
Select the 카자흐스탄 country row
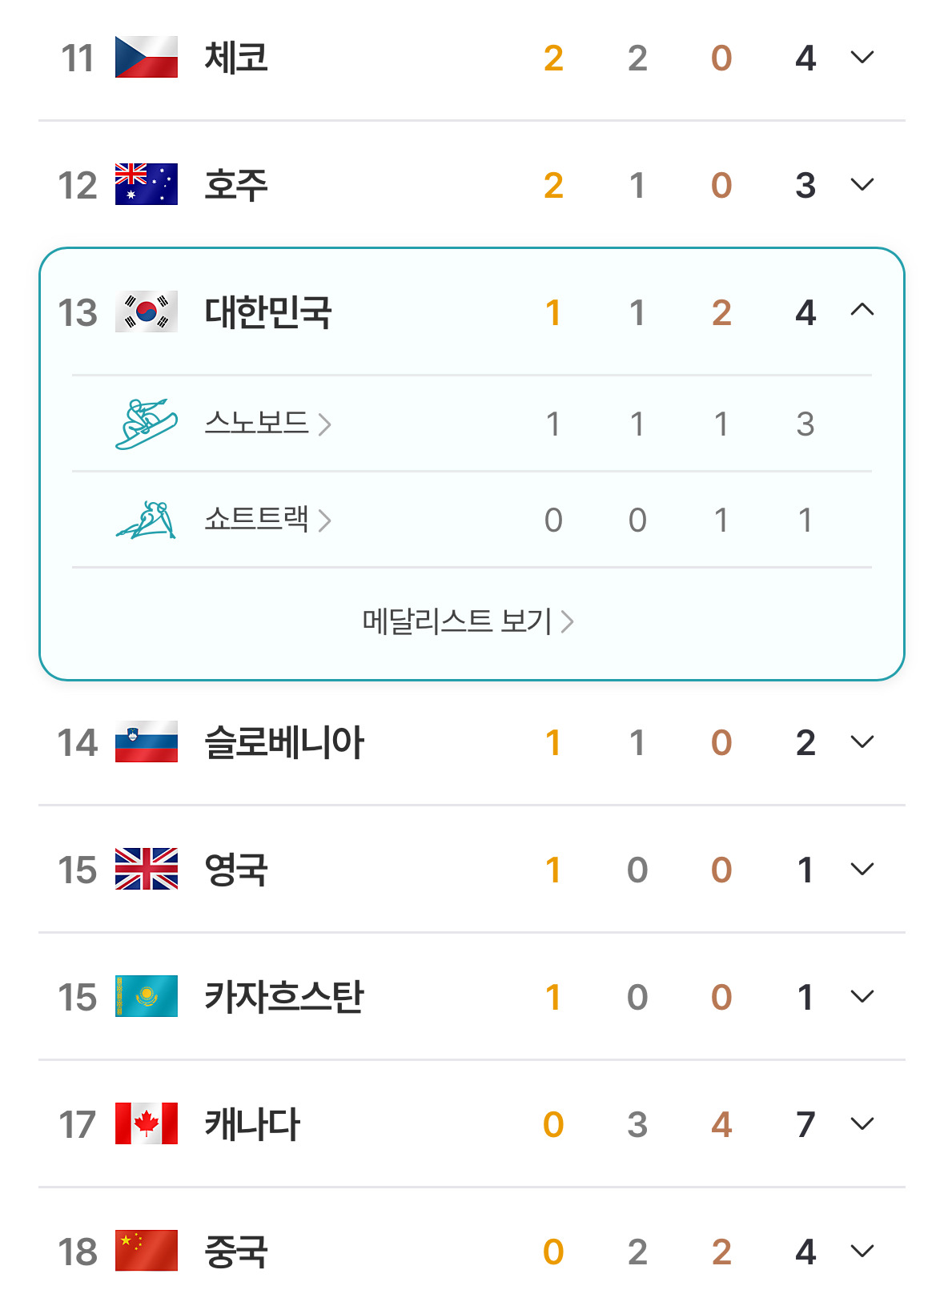click(472, 996)
